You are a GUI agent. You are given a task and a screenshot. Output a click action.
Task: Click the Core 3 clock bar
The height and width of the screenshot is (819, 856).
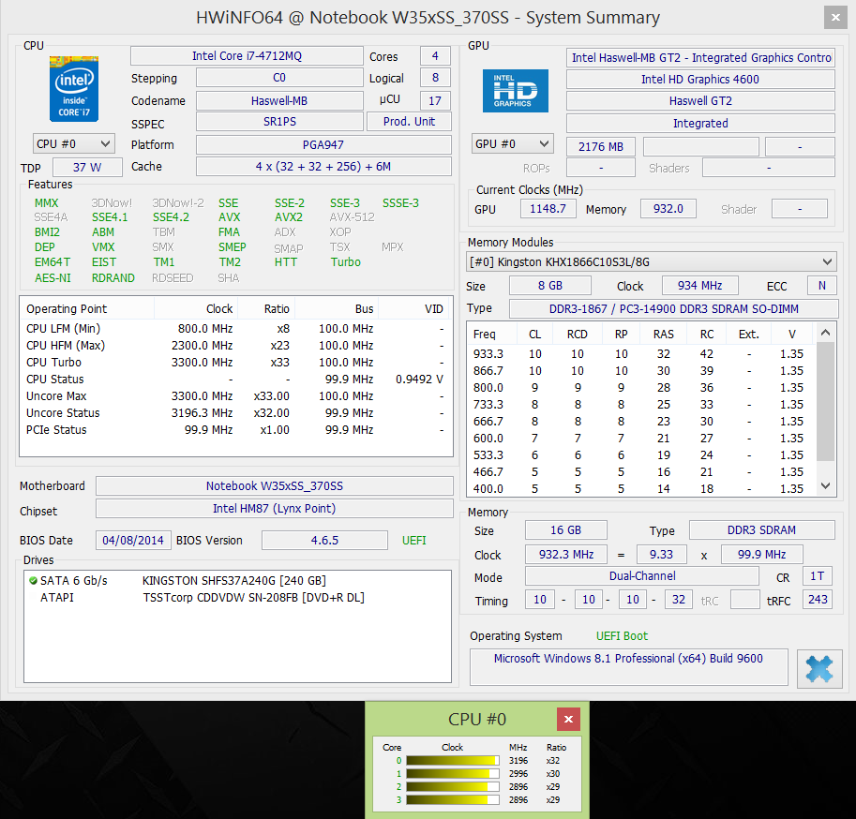tap(453, 800)
